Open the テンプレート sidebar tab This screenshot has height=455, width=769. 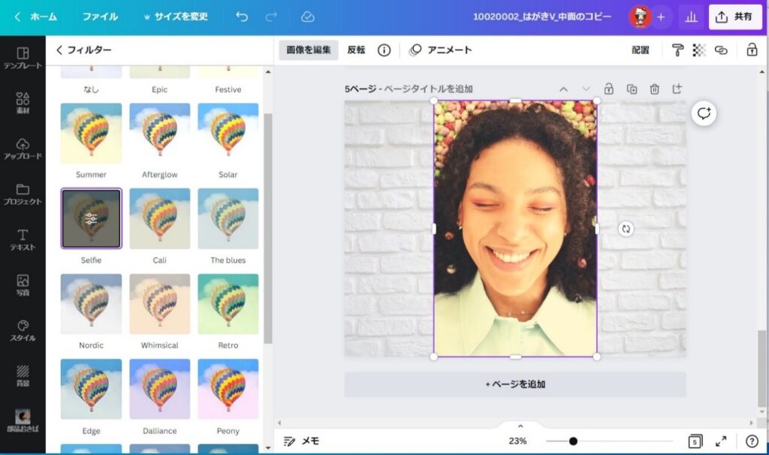23,58
